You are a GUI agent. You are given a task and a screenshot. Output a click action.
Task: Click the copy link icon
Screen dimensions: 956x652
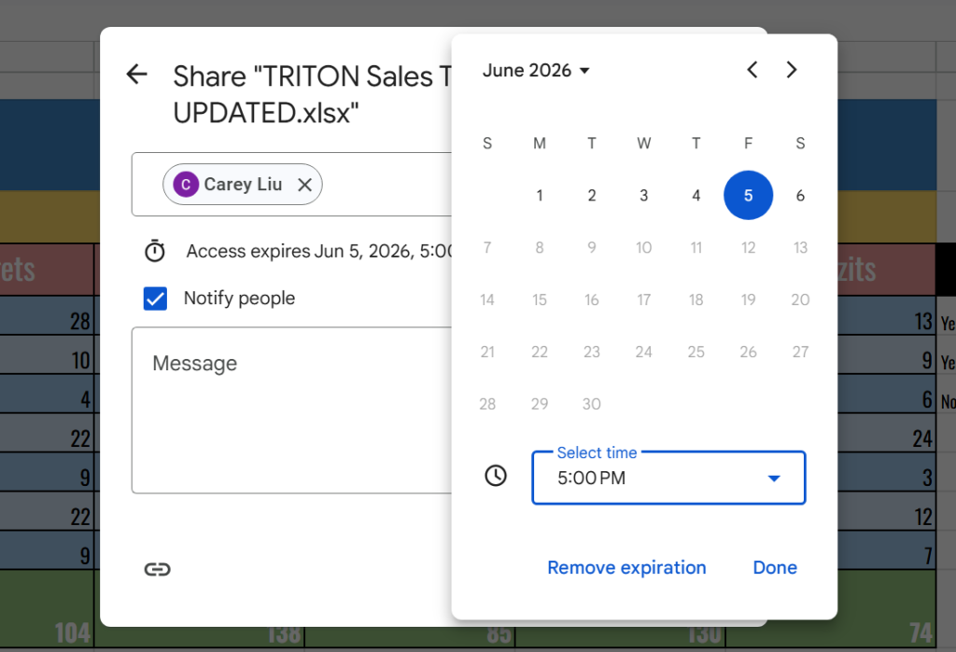(157, 569)
